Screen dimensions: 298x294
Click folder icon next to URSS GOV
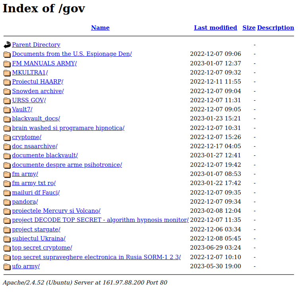tap(7, 101)
